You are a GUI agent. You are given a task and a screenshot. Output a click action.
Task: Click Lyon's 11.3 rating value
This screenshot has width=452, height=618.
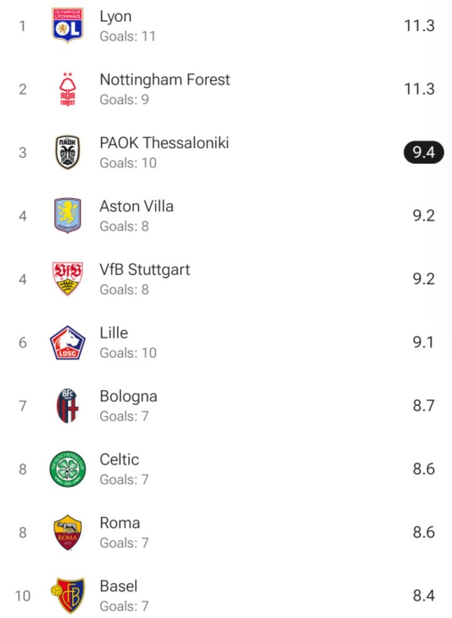click(419, 26)
